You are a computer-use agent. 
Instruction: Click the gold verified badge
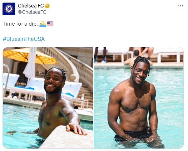pyautogui.click(x=47, y=6)
